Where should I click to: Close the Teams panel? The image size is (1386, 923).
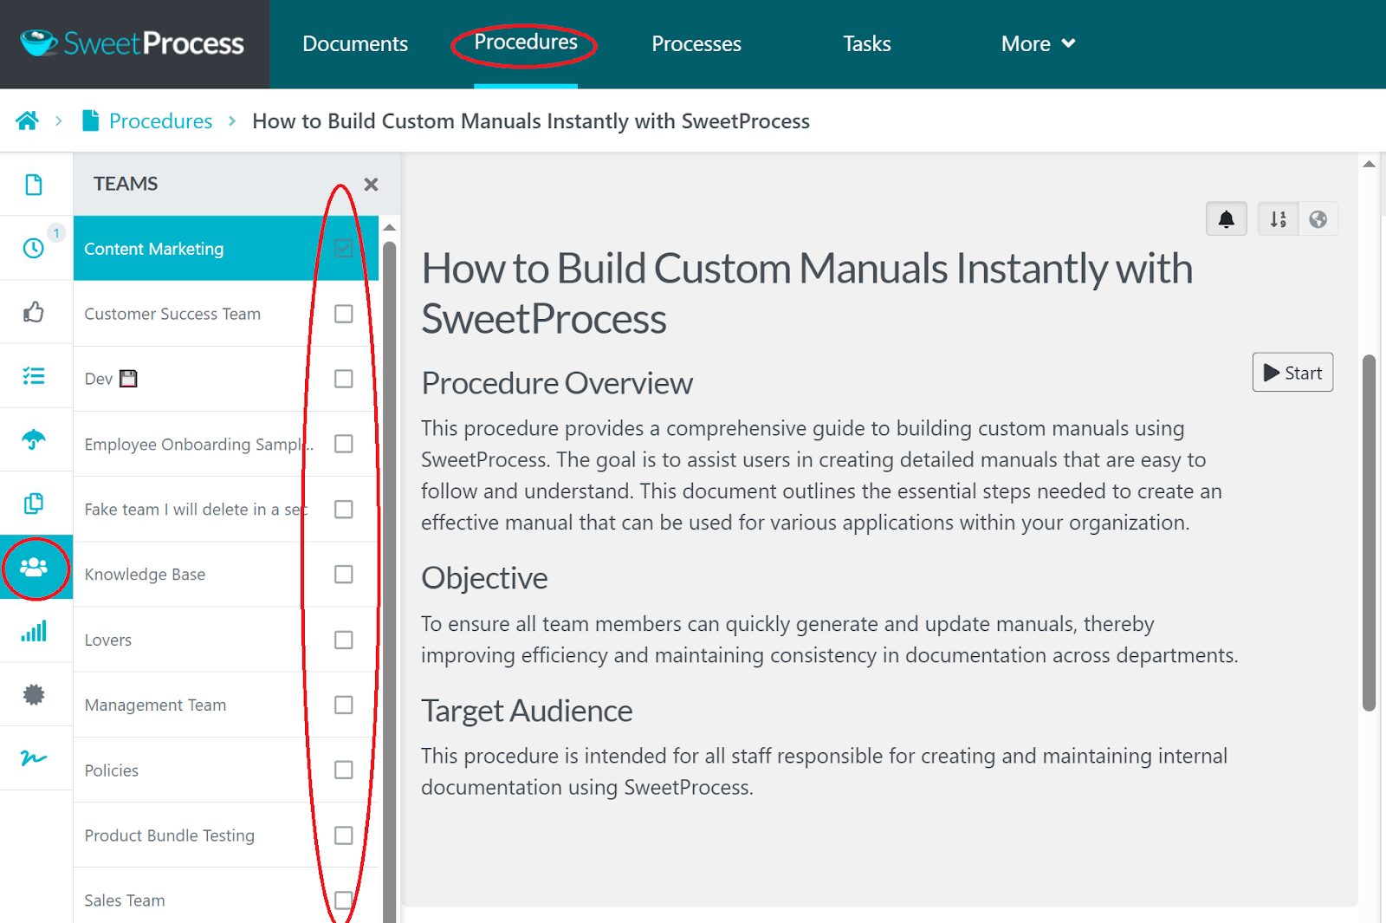[x=372, y=184]
